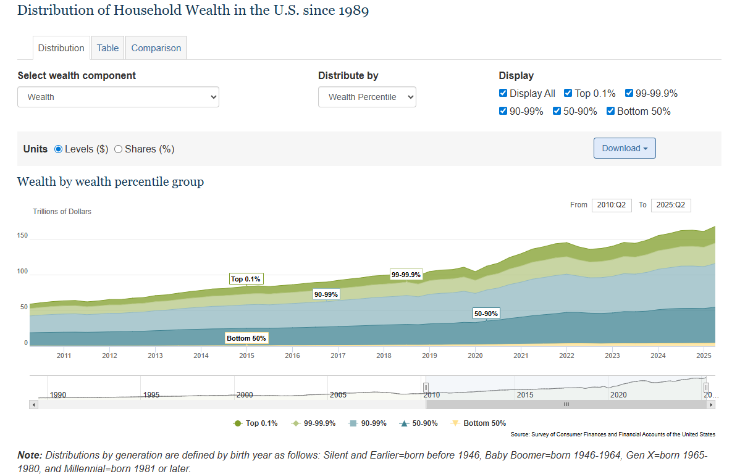Click the scrollbar left arrow

pyautogui.click(x=33, y=404)
